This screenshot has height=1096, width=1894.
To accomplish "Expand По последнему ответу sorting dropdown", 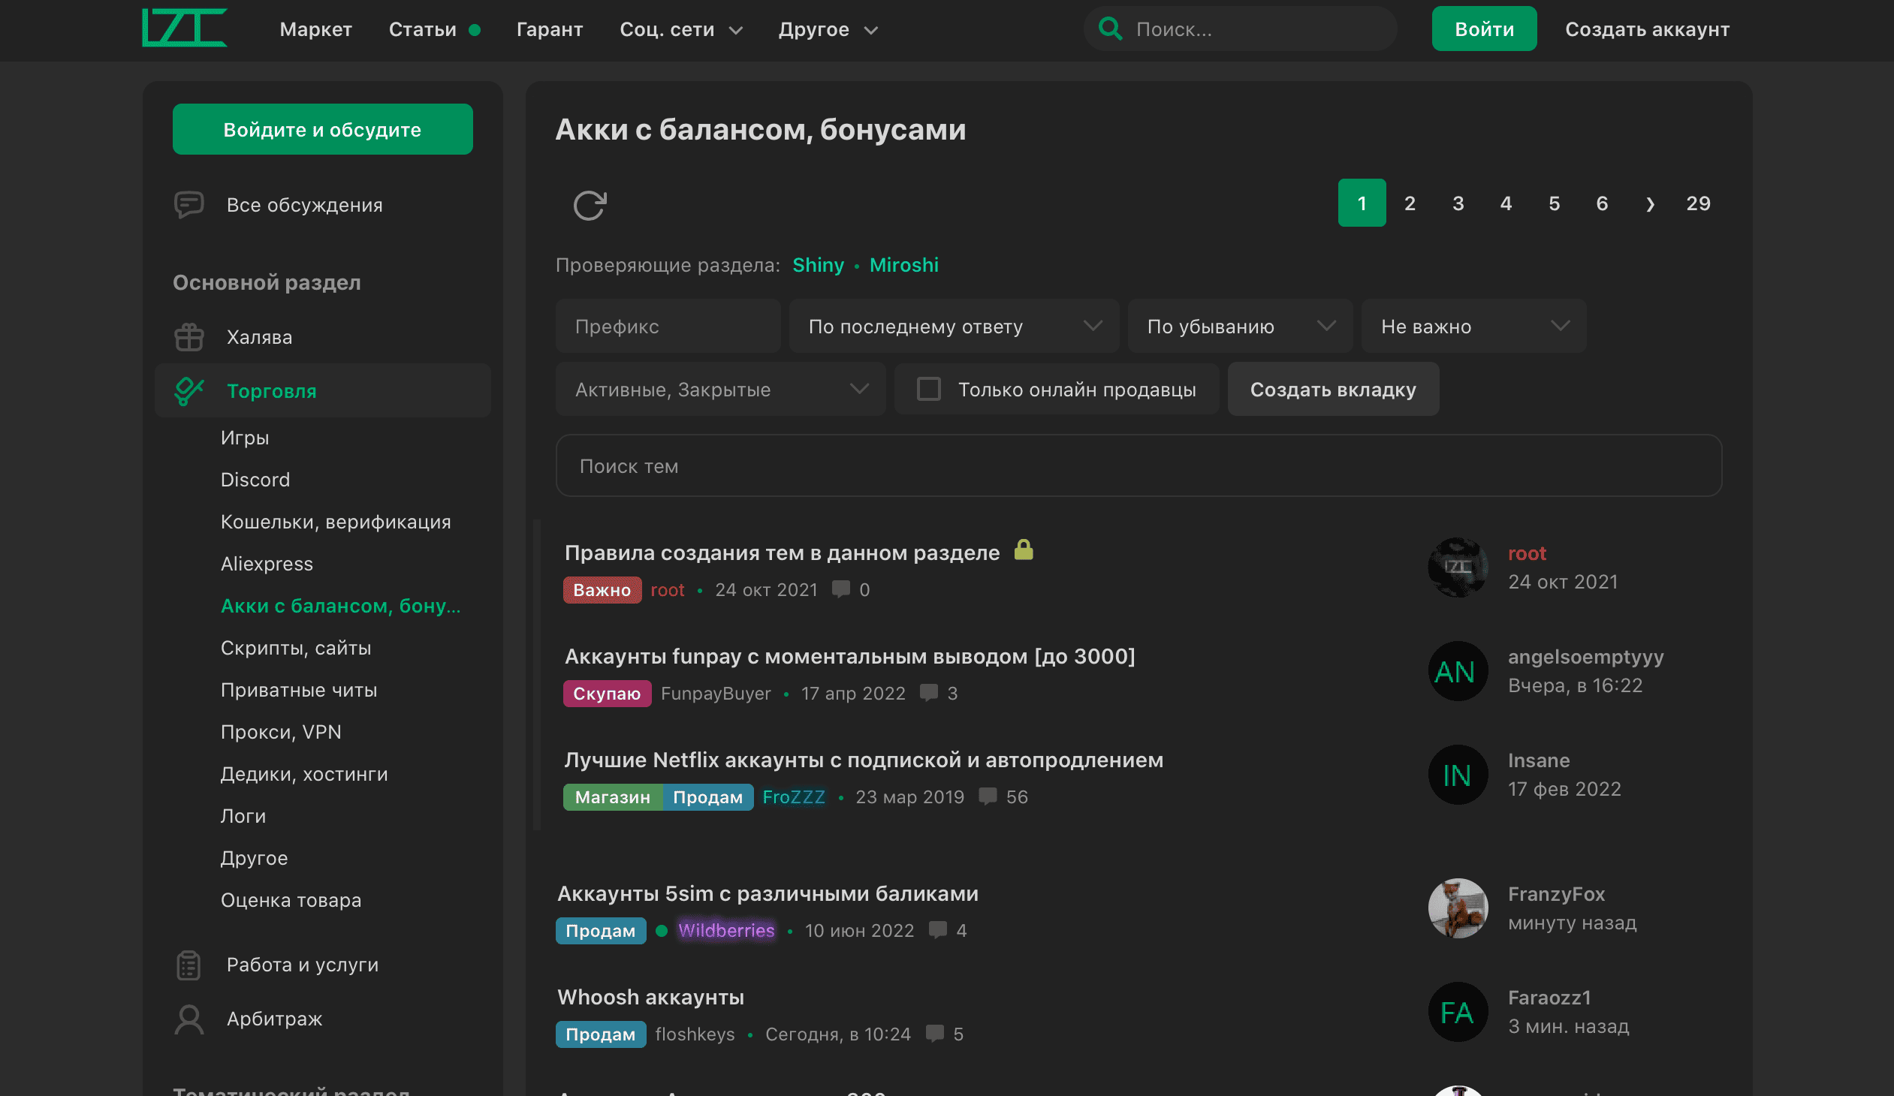I will (x=953, y=326).
